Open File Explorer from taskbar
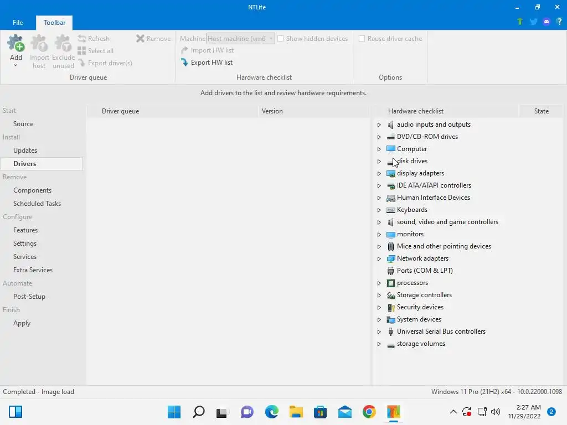Viewport: 567px width, 425px height. (296, 412)
